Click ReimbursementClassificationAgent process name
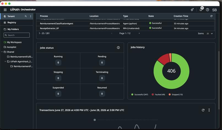Image resolution: width=222 pixels, height=130 pixels. click(56, 24)
